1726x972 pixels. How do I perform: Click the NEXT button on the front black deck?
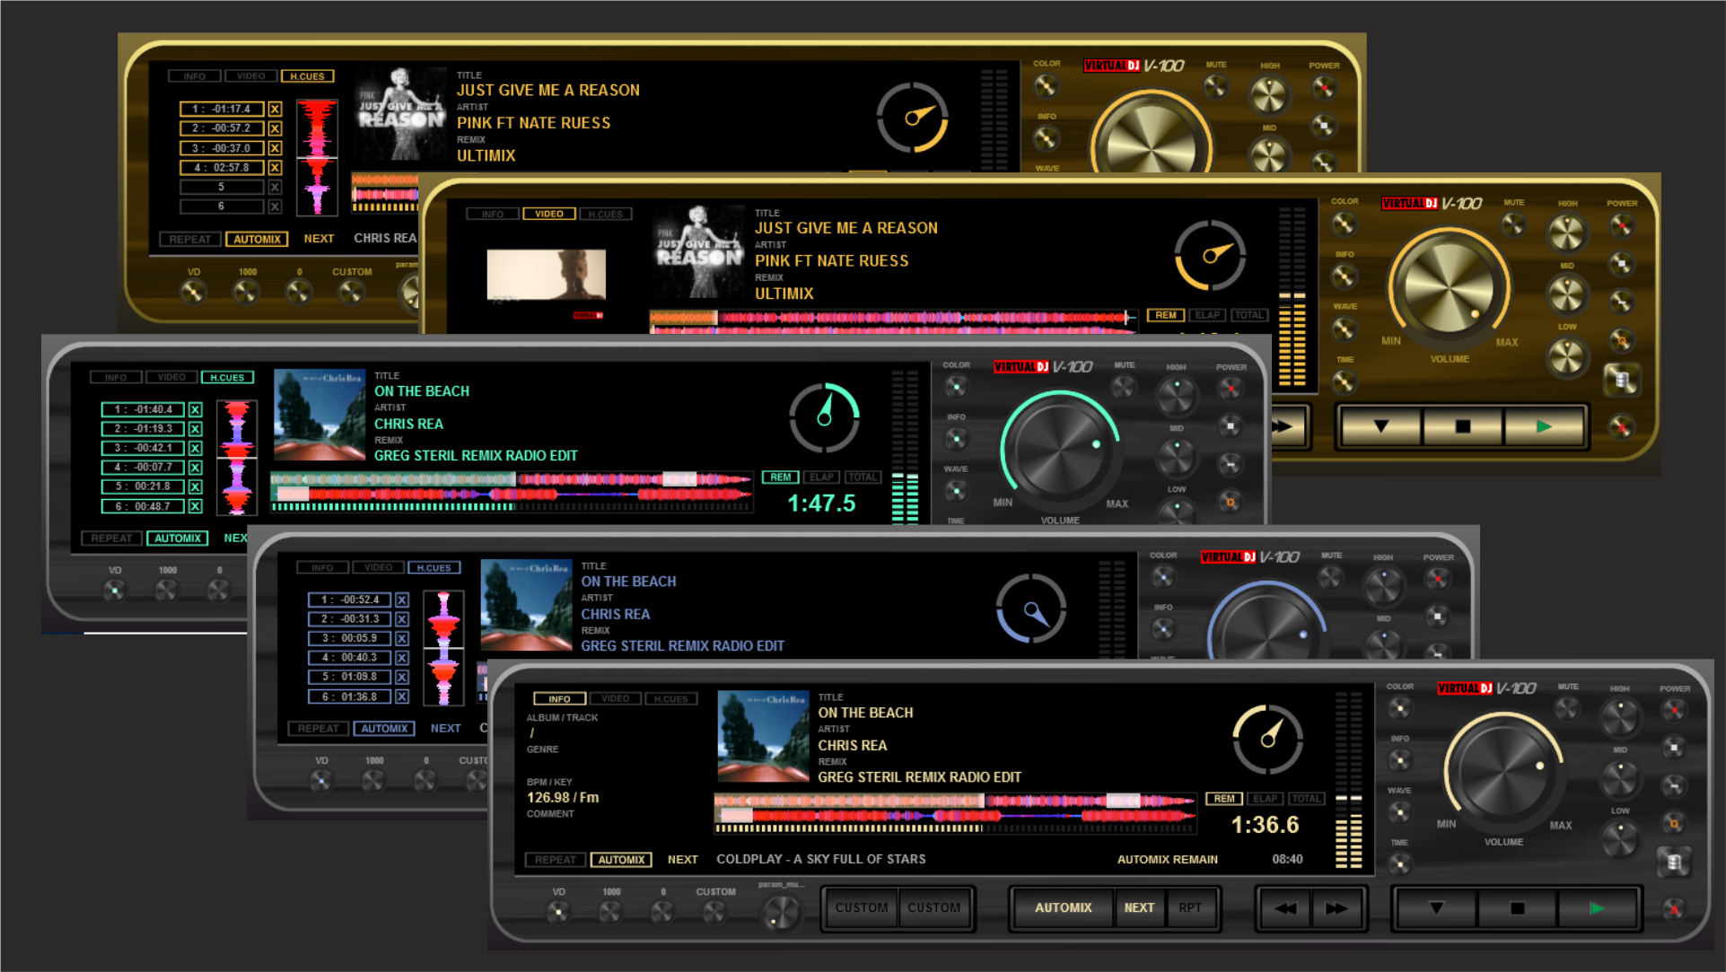[x=1140, y=908]
